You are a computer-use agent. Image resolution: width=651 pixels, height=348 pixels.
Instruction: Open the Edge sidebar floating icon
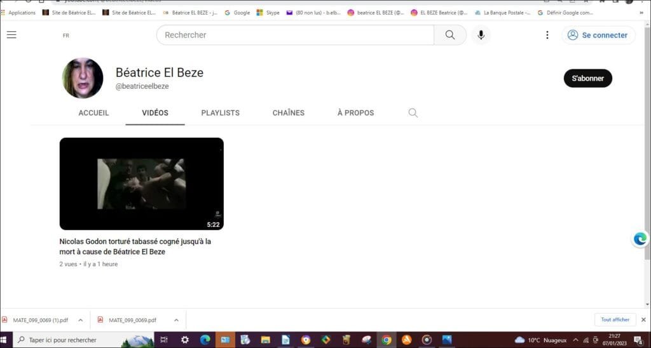[x=640, y=239]
